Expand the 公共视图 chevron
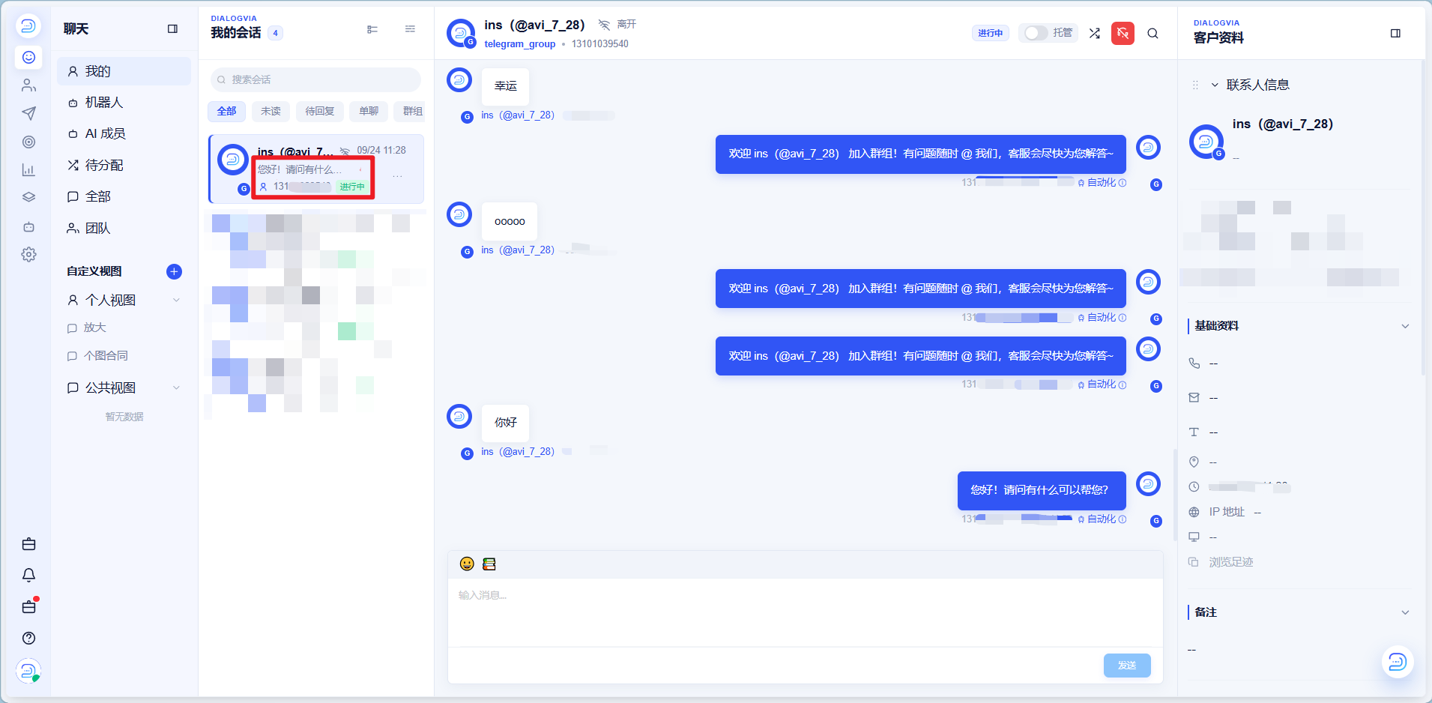1432x703 pixels. [x=177, y=387]
